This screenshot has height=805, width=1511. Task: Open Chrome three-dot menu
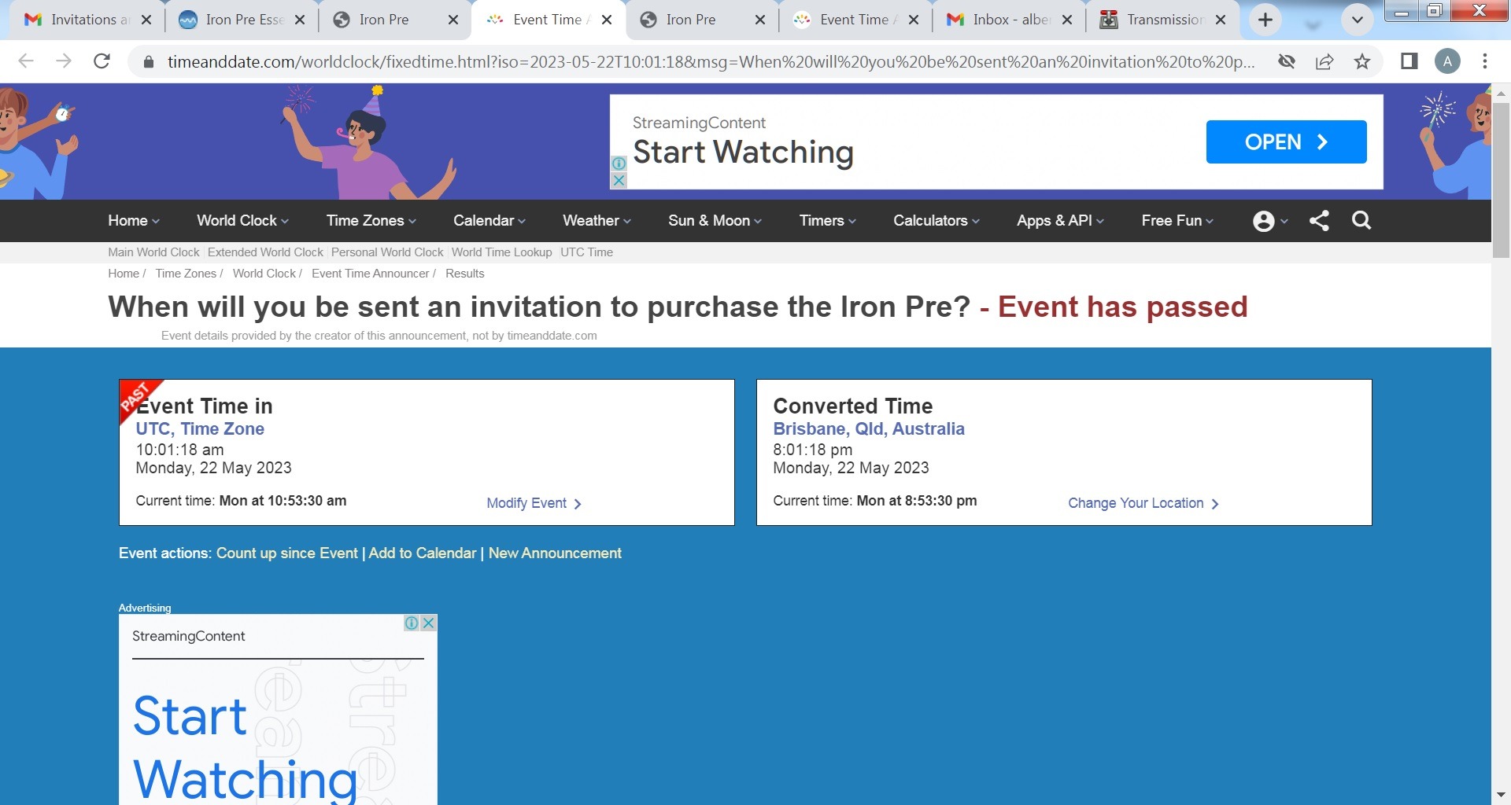coord(1485,61)
